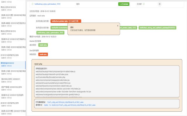Click file path web/dashboard/component/store-label/index.jsx

point(54,86)
